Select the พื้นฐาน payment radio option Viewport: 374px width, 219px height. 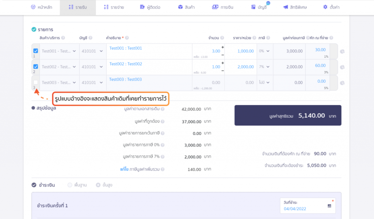(70, 185)
